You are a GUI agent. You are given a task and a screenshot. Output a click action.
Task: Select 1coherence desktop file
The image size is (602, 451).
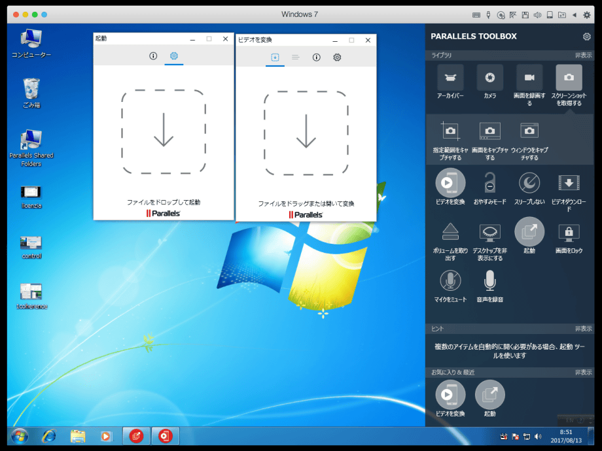pyautogui.click(x=31, y=297)
